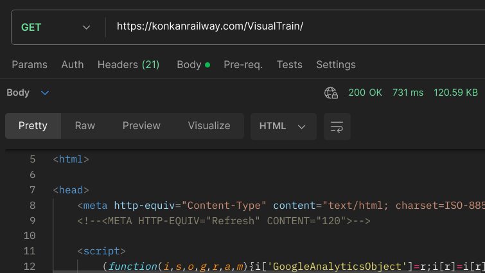Click the script tag on line 11

point(101,251)
